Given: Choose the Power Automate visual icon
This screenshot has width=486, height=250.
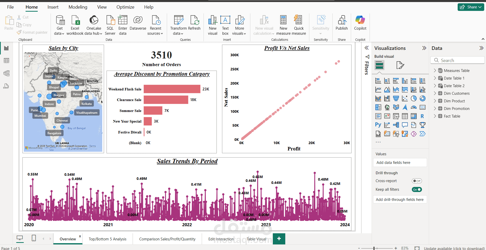Looking at the screenshot, I should click(422, 134).
